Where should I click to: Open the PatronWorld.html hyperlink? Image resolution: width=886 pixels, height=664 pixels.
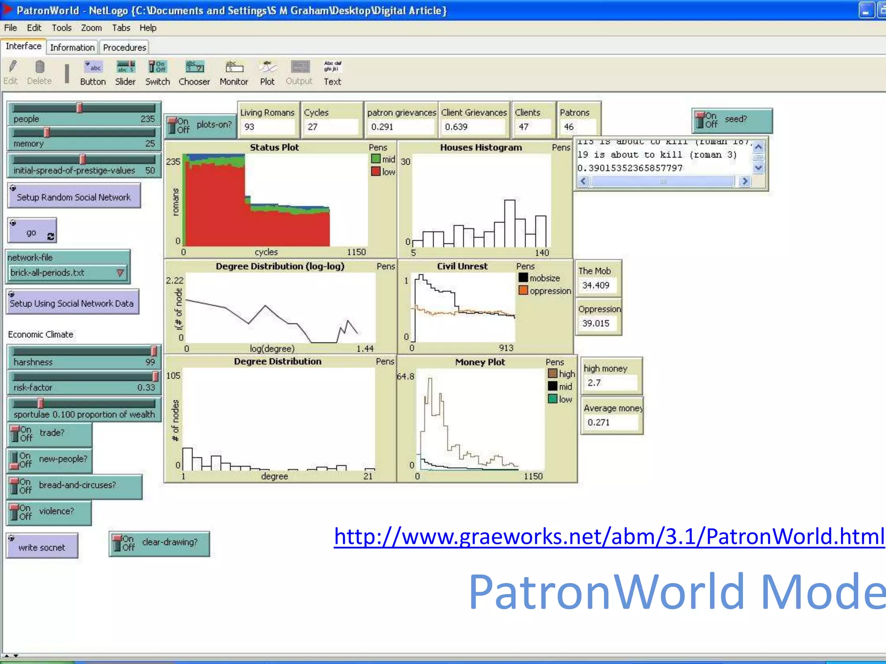[x=610, y=536]
